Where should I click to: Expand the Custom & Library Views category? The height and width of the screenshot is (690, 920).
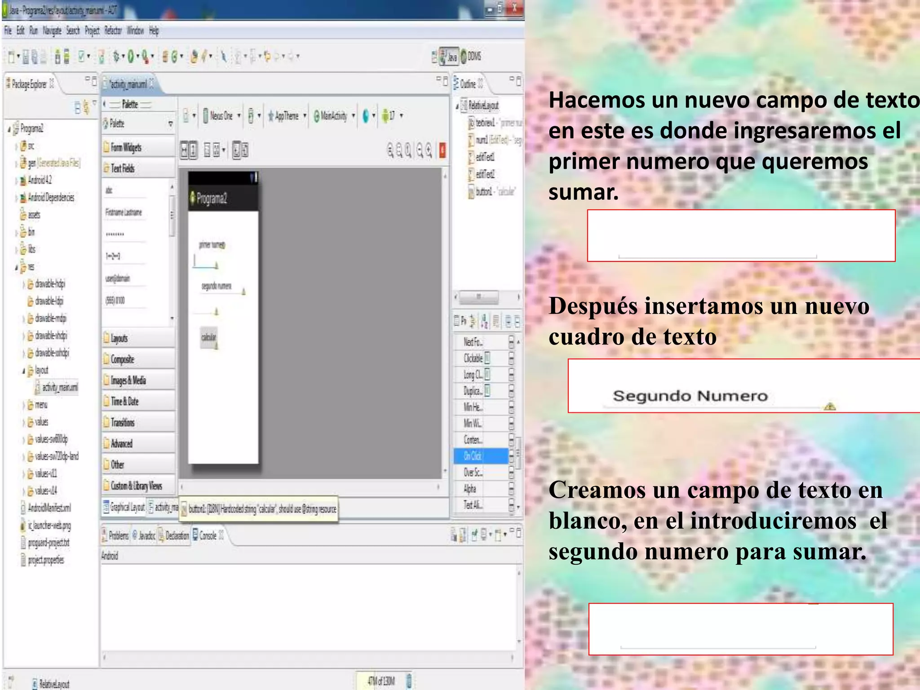click(138, 486)
